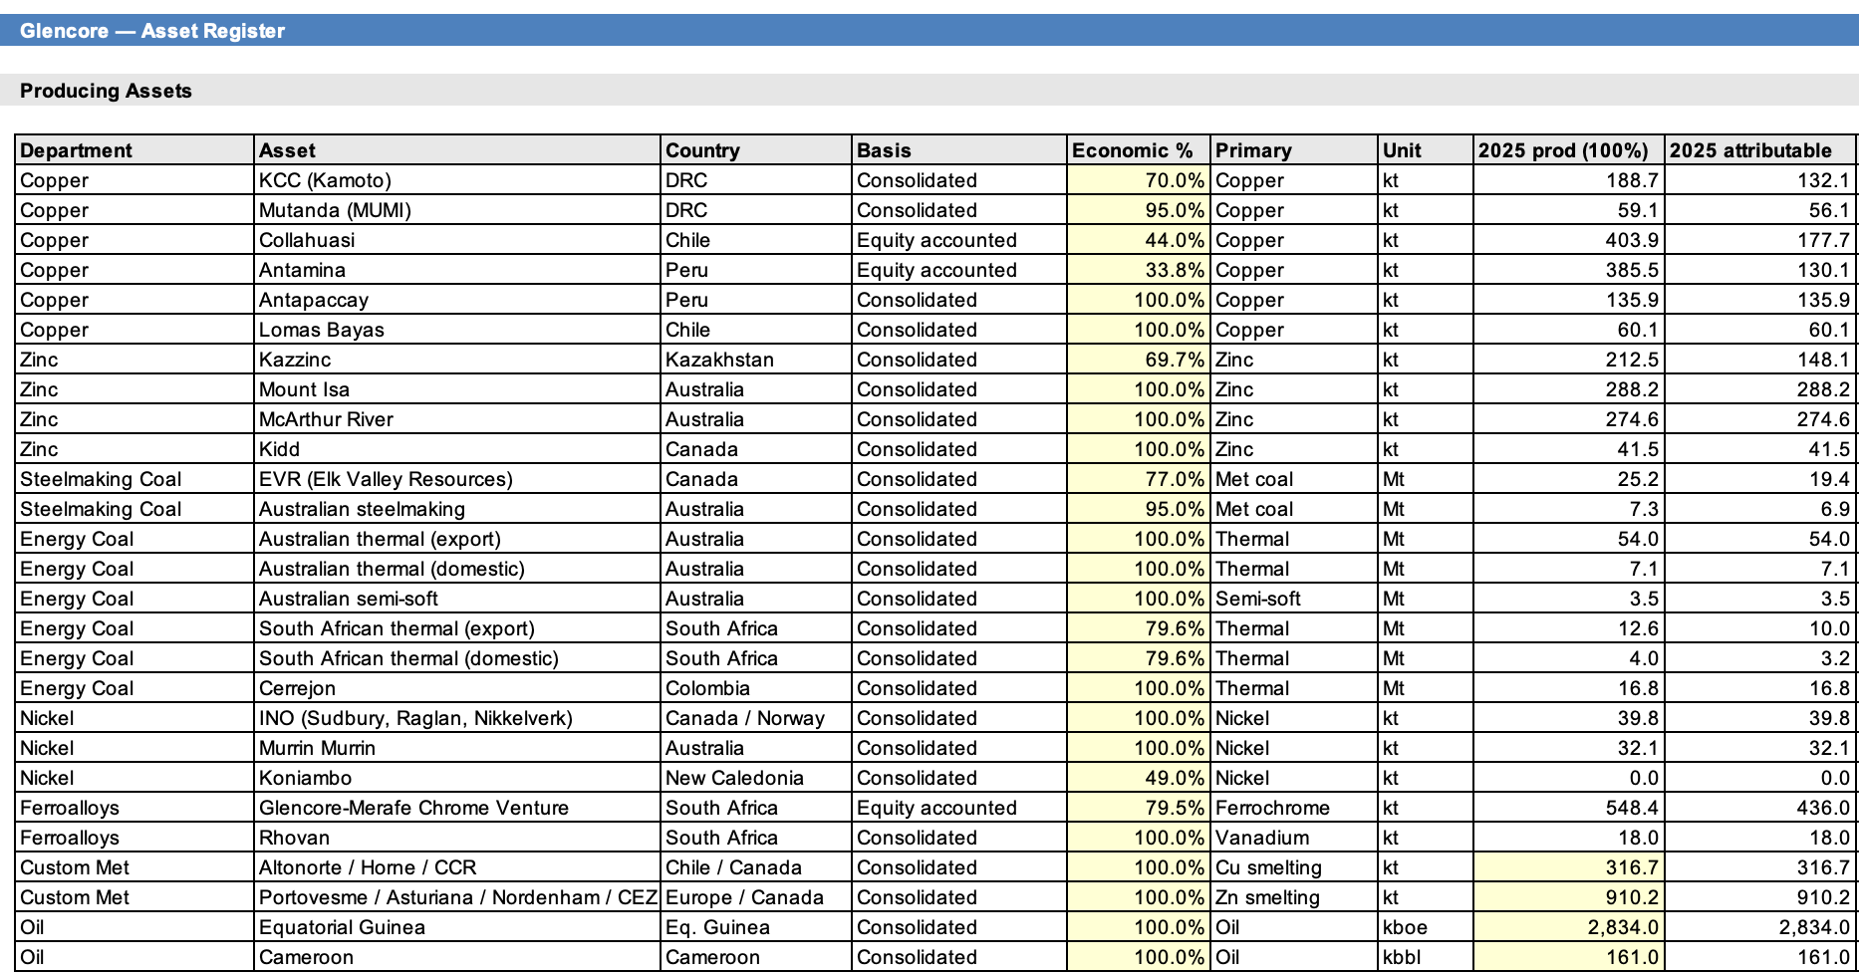Click the "Glencore-Merafe Chrome Venture" cell

[457, 808]
